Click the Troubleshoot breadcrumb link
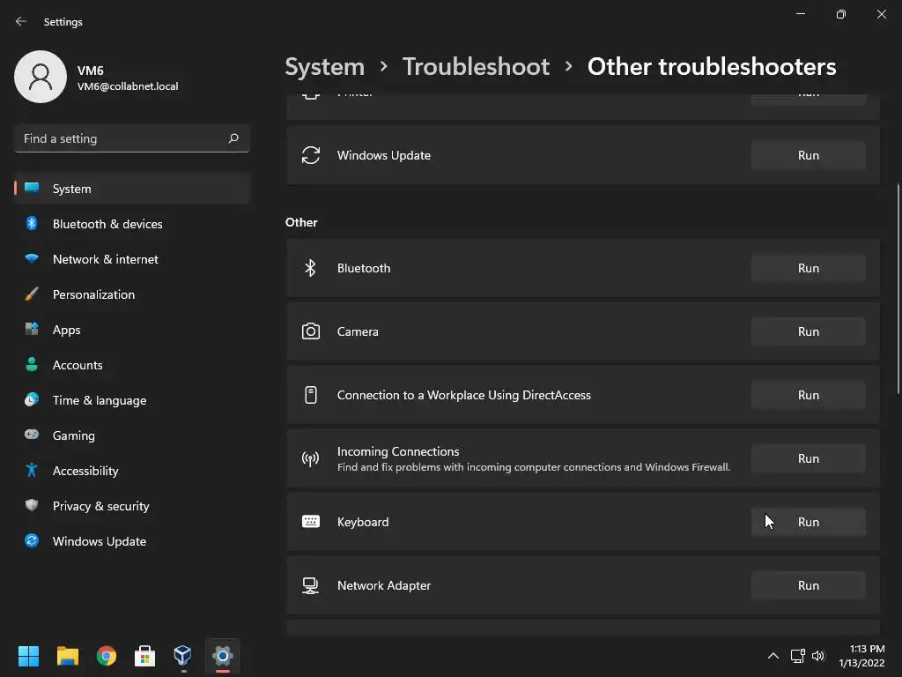The height and width of the screenshot is (677, 902). [475, 67]
